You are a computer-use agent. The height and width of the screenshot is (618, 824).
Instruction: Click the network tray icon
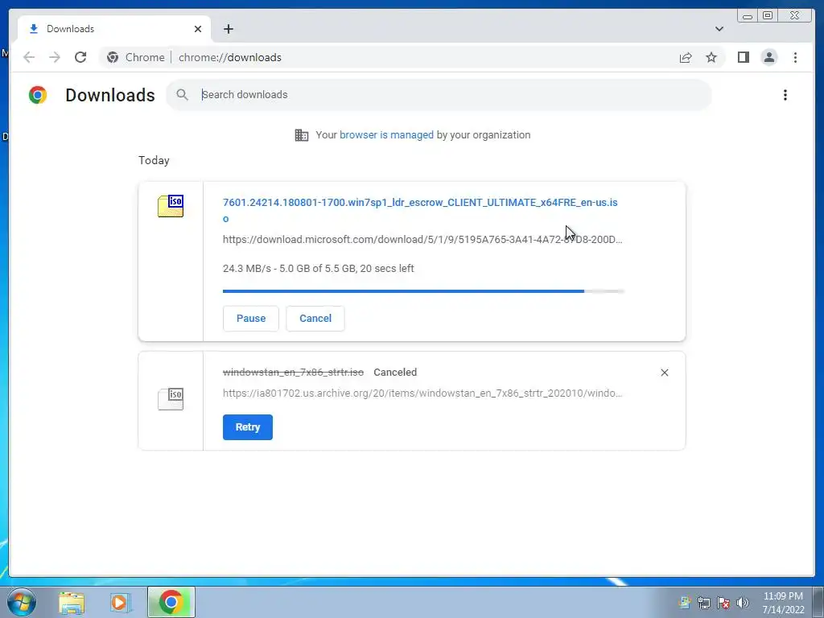(703, 603)
